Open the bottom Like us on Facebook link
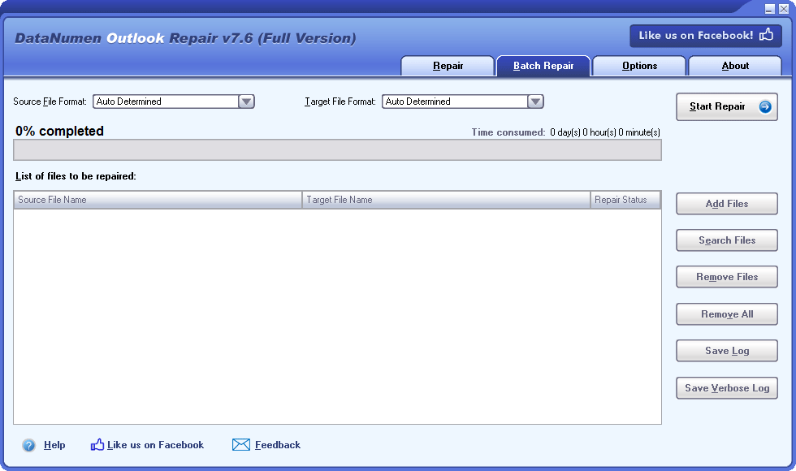The image size is (796, 471). pos(155,445)
